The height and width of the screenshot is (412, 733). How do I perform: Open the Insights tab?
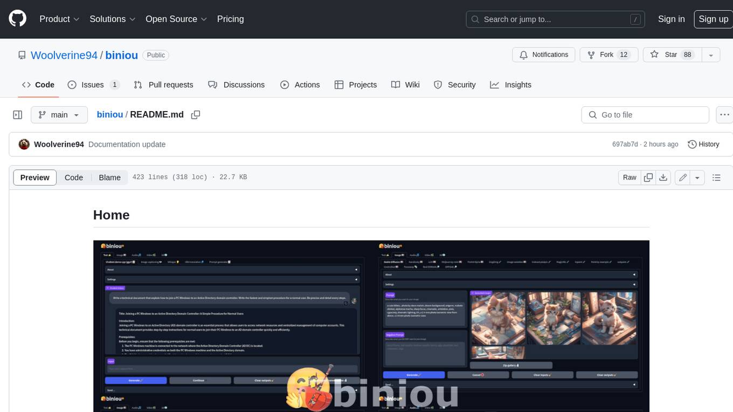[x=511, y=85]
